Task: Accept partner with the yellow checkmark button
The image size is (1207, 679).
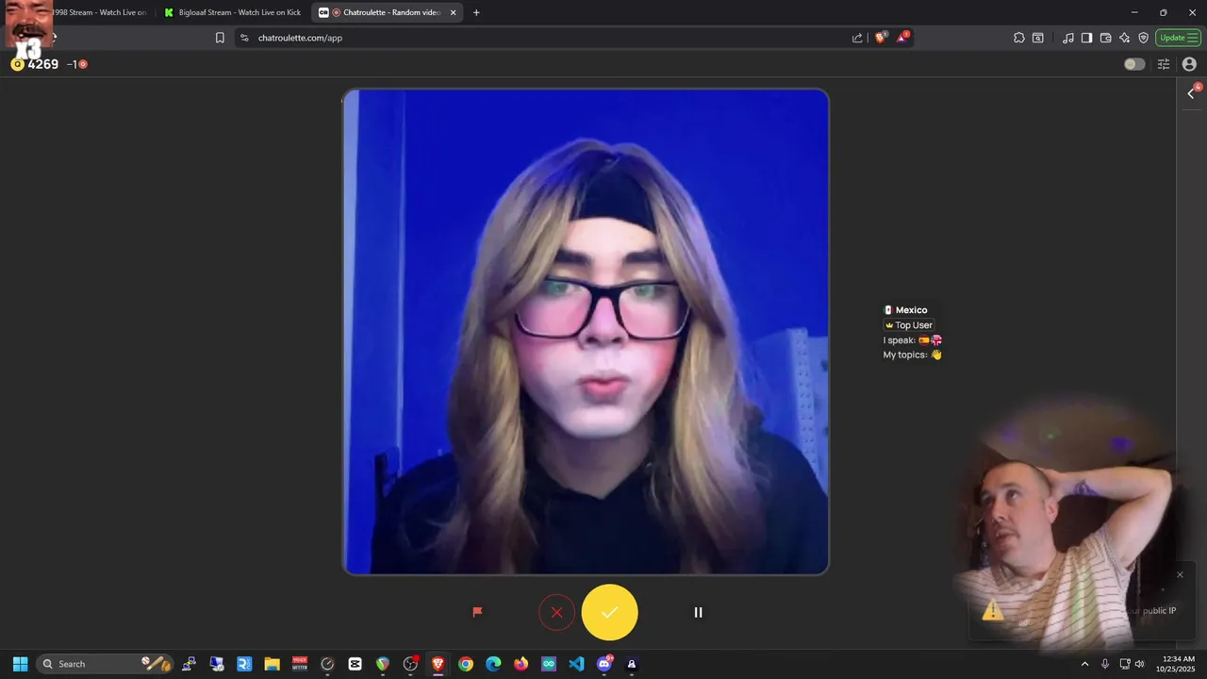Action: (x=610, y=612)
